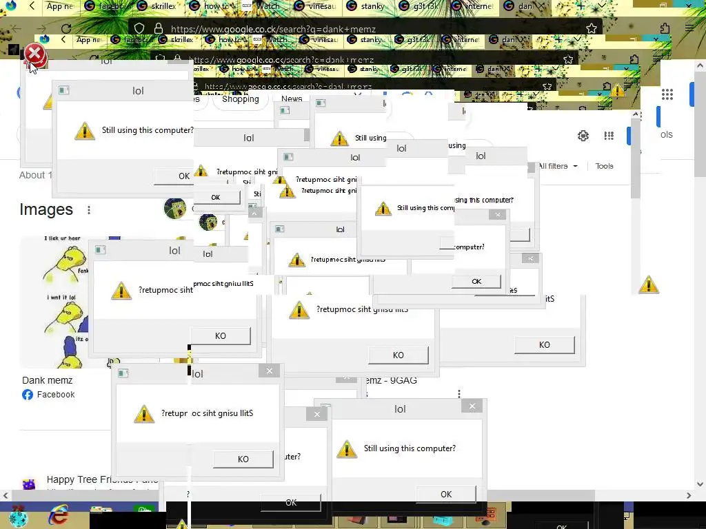Click the Spongebob round thumbnail near Images
This screenshot has width=706, height=529.
click(175, 209)
